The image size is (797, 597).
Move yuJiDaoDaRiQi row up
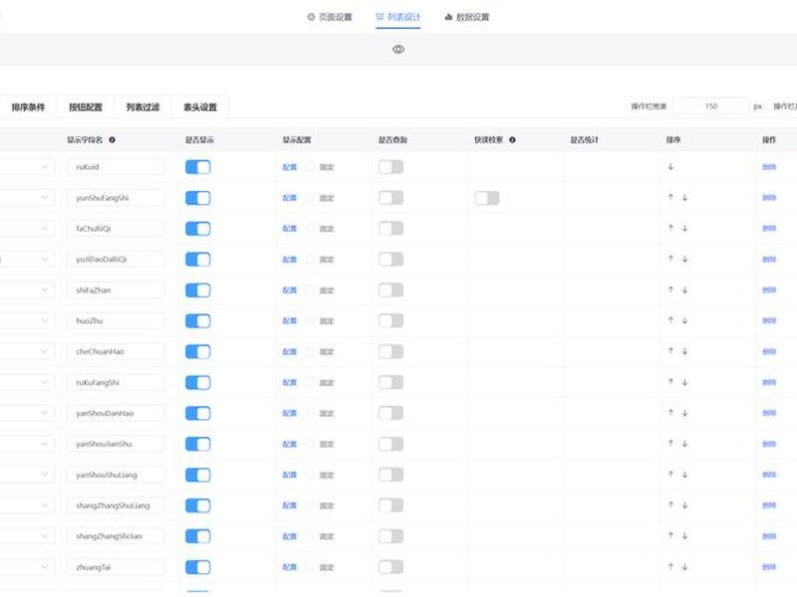pos(670,260)
